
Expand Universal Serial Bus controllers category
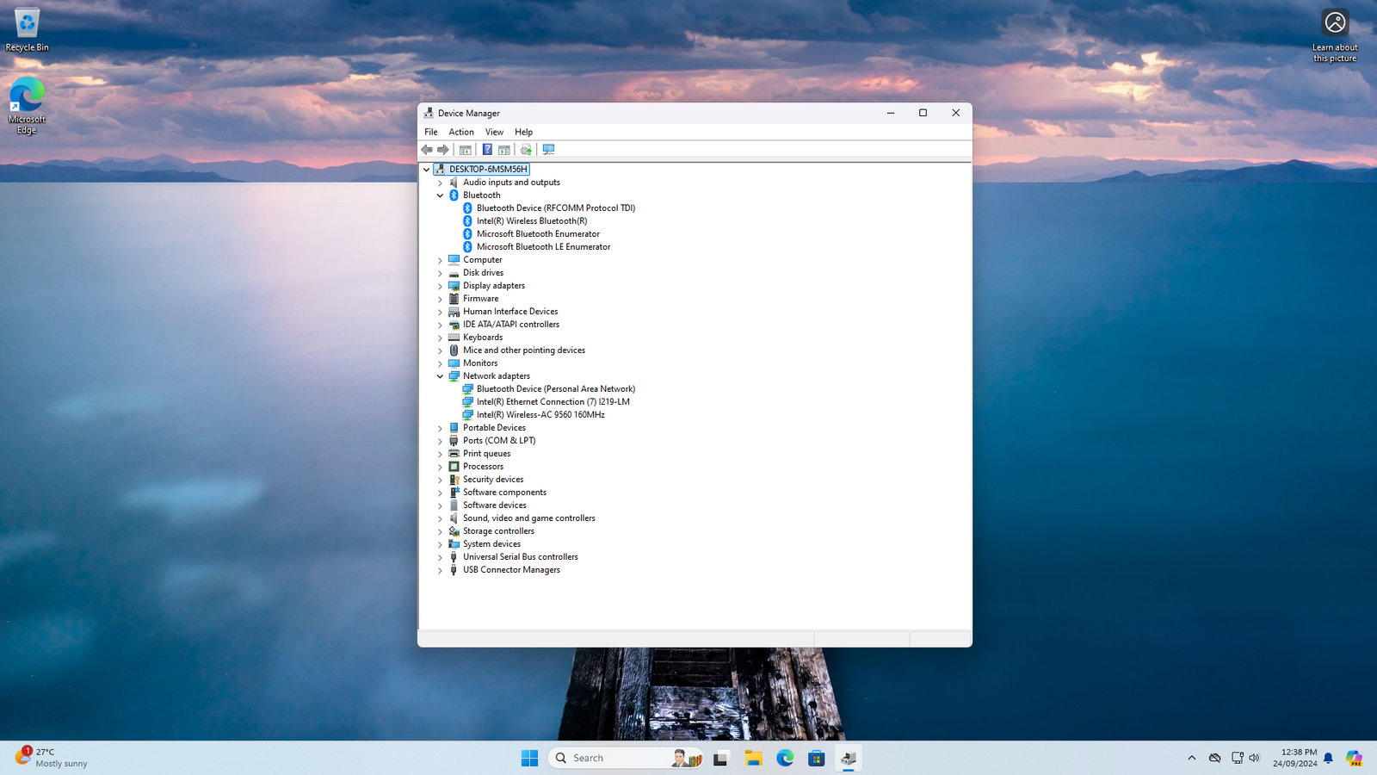pos(440,557)
